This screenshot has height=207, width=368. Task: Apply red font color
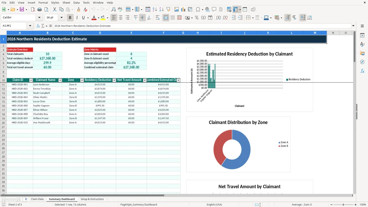[x=94, y=18]
